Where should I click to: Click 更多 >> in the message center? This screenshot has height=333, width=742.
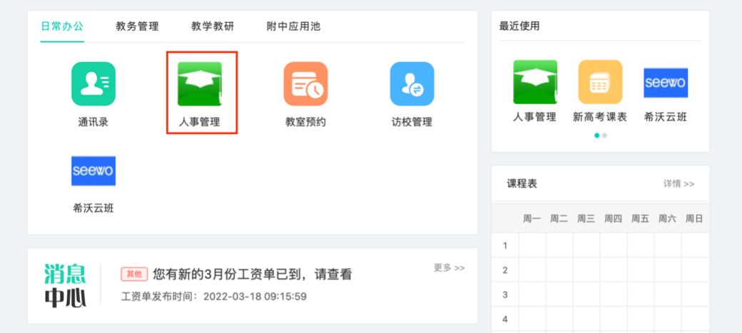pyautogui.click(x=449, y=267)
